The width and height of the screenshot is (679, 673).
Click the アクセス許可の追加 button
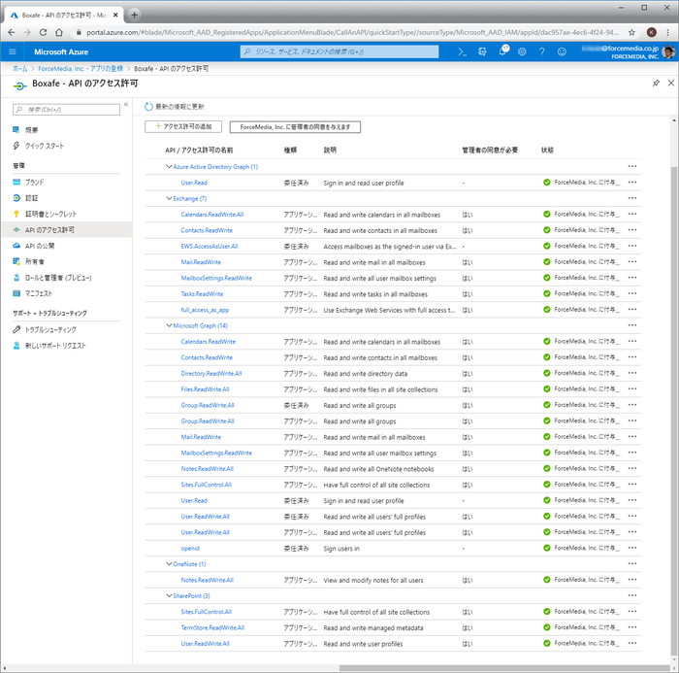point(184,126)
